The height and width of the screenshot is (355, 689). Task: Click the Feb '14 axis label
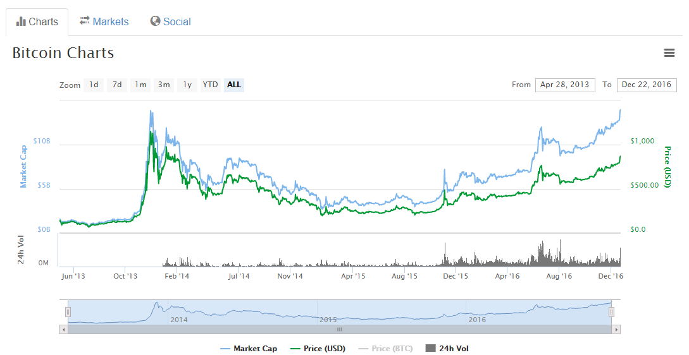(x=177, y=276)
